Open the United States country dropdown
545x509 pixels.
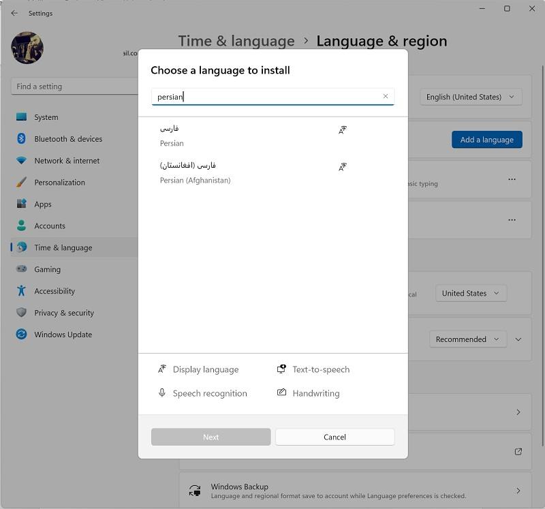point(471,293)
